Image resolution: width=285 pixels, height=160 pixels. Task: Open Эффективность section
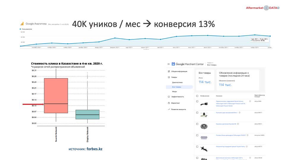tap(178, 97)
